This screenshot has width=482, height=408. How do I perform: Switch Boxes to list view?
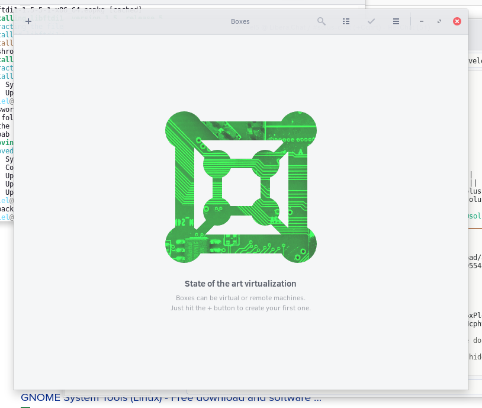[346, 21]
